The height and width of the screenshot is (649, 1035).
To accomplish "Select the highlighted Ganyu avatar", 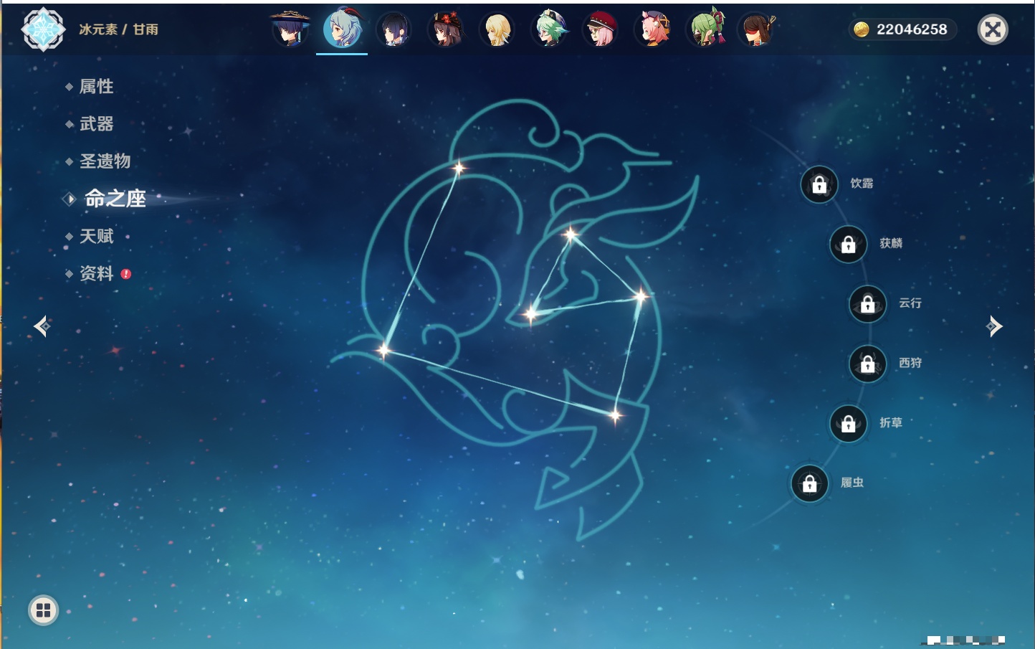I will tap(342, 29).
